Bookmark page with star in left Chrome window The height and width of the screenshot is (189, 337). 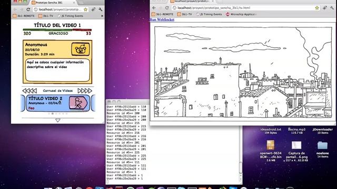(x=85, y=9)
